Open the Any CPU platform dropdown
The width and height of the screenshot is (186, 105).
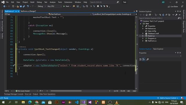pyautogui.click(x=54, y=6)
